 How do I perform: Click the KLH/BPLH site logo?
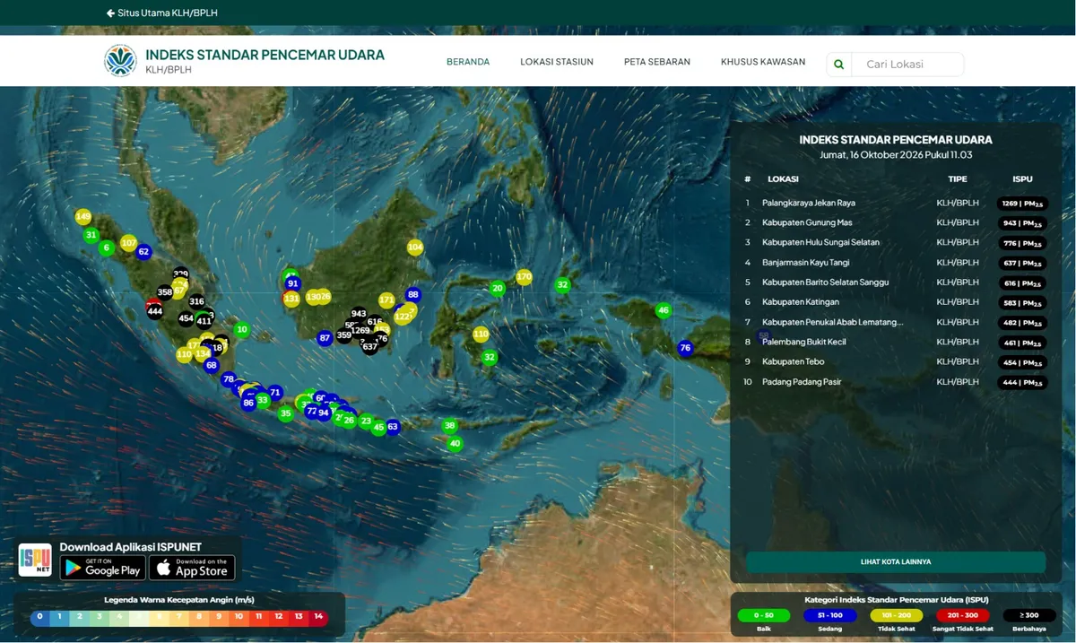pos(121,61)
